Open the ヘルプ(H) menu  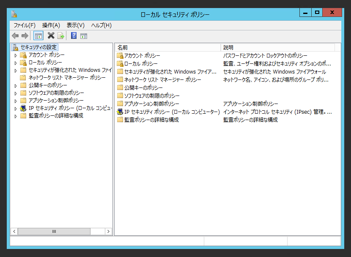click(x=101, y=25)
